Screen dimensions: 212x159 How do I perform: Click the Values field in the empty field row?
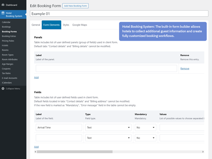tap(182, 138)
